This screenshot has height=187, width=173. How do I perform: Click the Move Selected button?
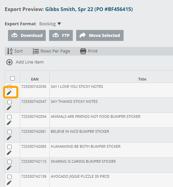100,35
